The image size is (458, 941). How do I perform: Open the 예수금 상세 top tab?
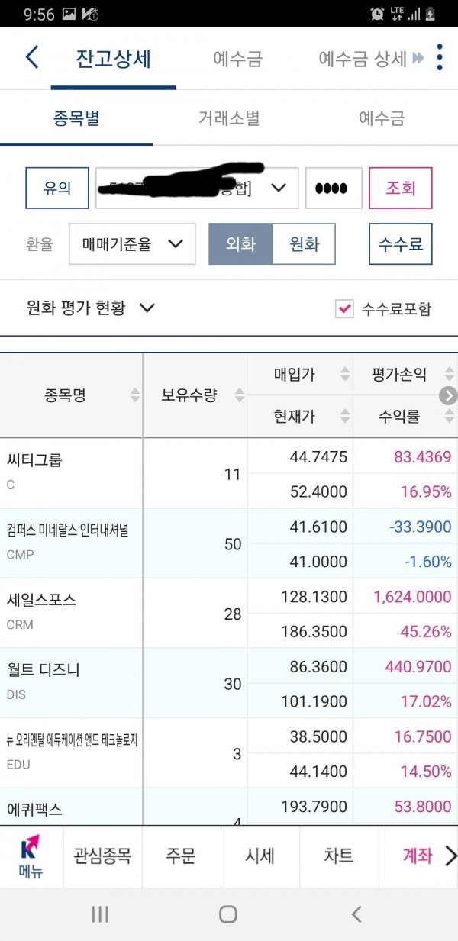coord(363,59)
